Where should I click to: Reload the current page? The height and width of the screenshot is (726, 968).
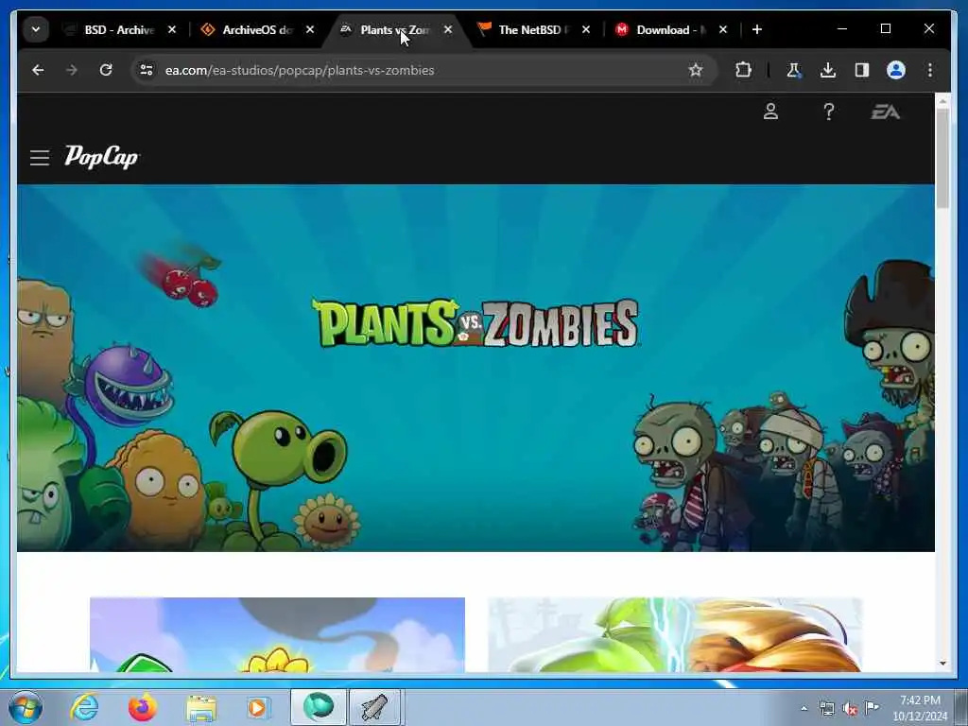(x=106, y=70)
